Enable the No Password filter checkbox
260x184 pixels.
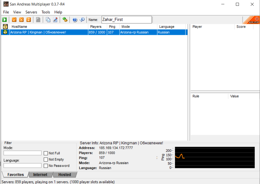pyautogui.click(x=46, y=166)
